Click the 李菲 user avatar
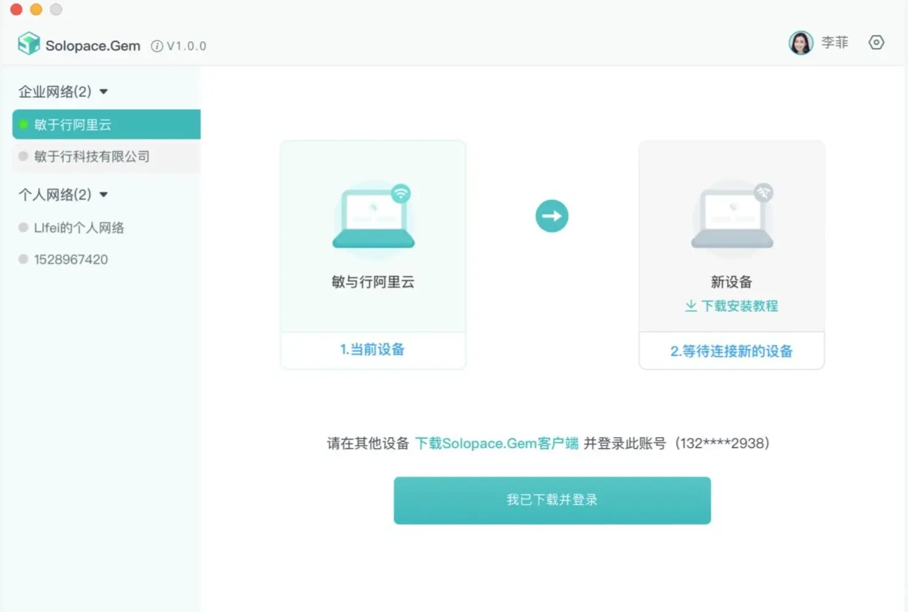 pos(801,43)
